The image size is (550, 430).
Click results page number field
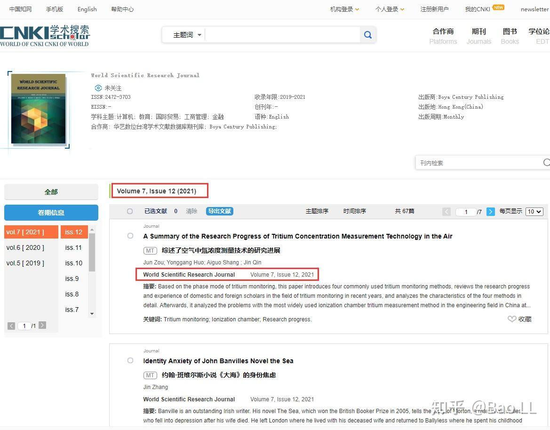point(466,212)
